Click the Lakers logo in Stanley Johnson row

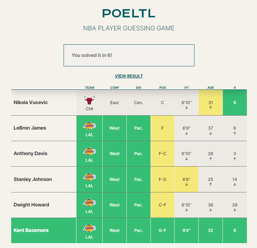pos(89,177)
